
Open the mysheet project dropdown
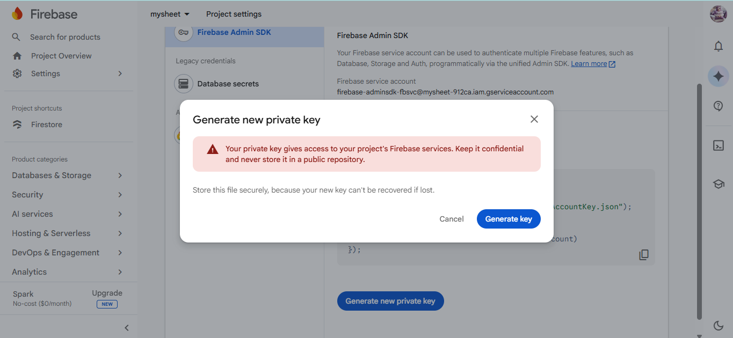point(170,14)
